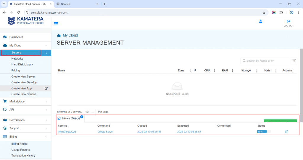The image size is (303, 160).
Task: Click the Billing card icon
Action: click(5, 136)
